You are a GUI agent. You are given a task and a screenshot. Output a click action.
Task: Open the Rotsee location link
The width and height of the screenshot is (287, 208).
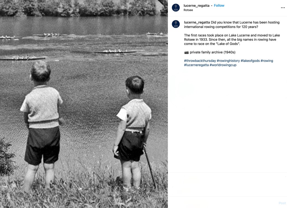[x=188, y=10]
